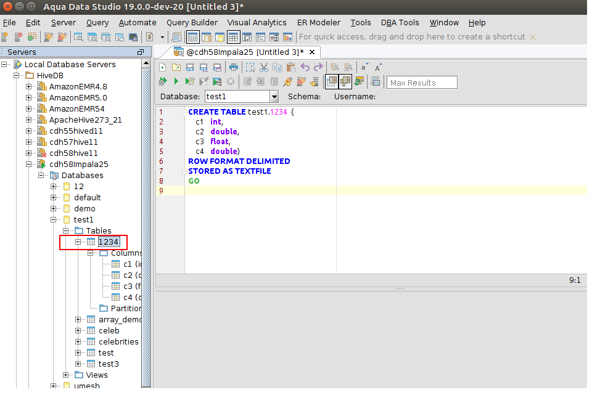Click the Unregister Server icon with minus
600x395 pixels.
[18, 37]
